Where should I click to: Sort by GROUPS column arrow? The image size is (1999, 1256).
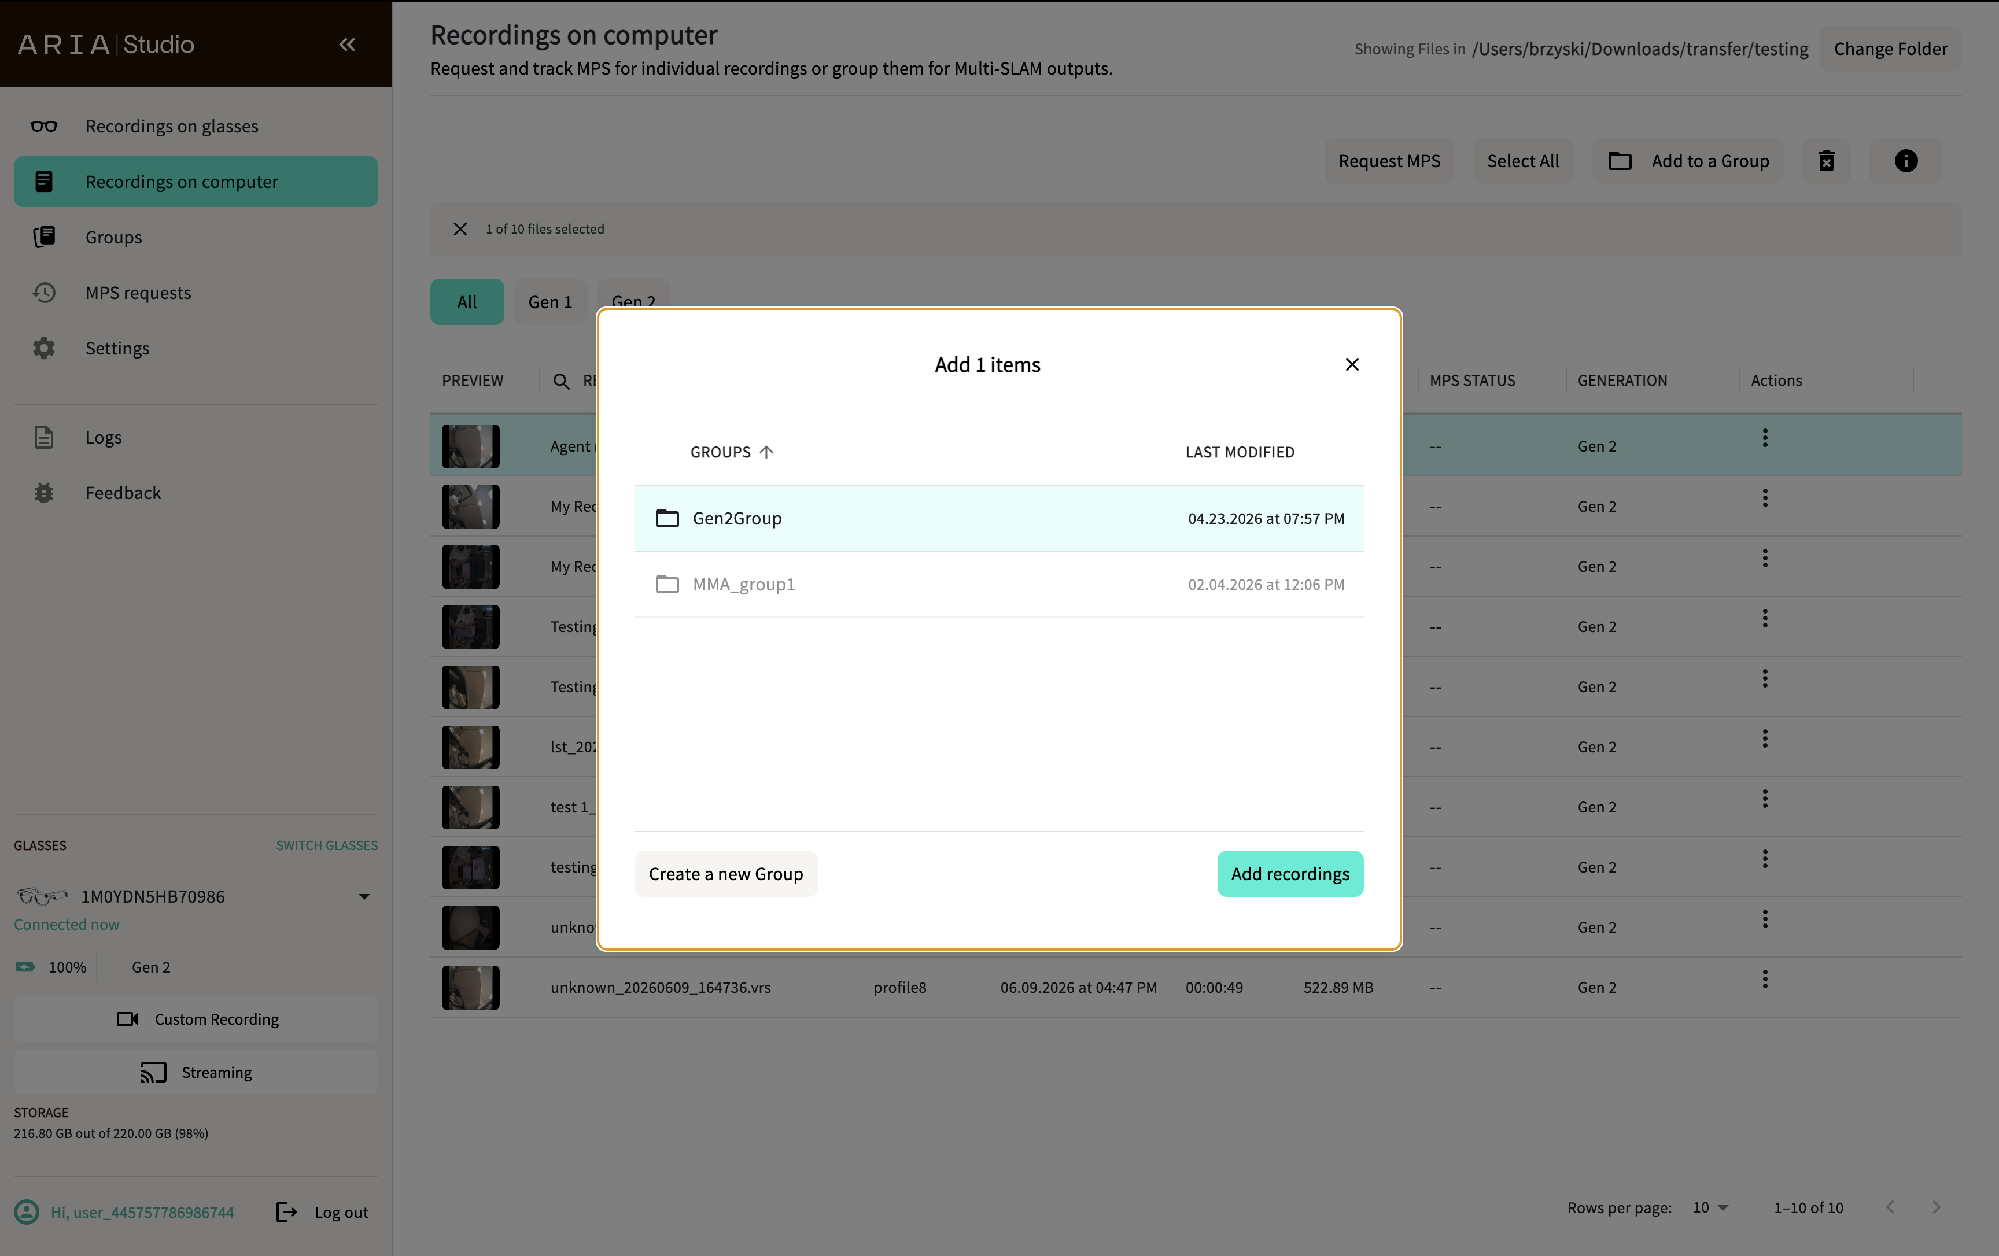point(766,452)
